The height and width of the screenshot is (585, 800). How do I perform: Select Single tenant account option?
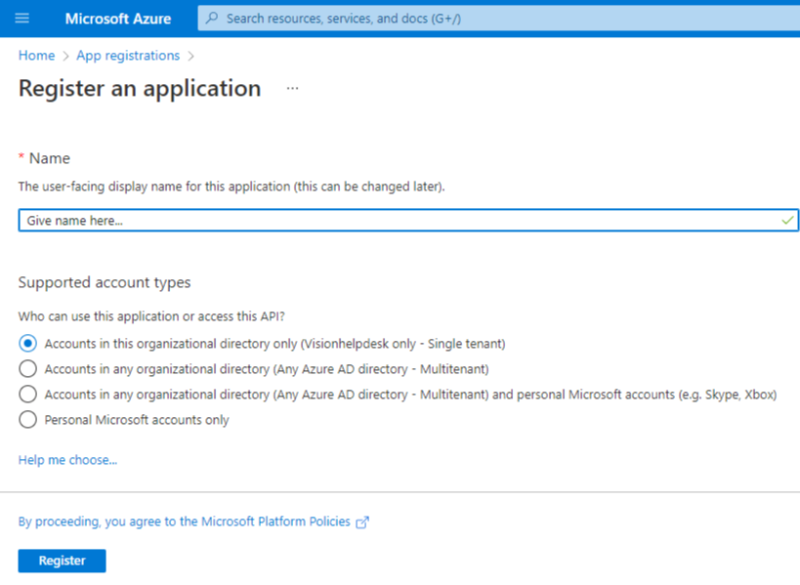(27, 343)
